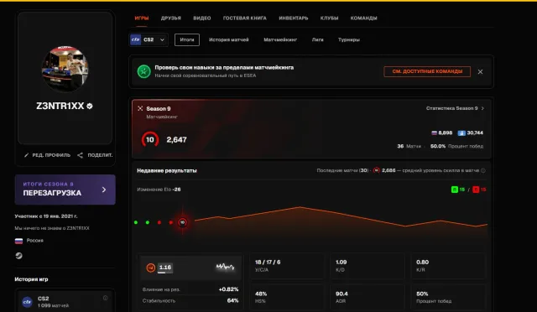This screenshot has height=312, width=537.
Task: Switch to the Видео tab
Action: [x=201, y=18]
